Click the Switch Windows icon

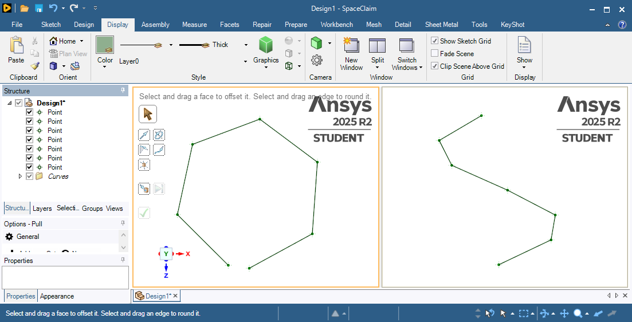point(407,45)
